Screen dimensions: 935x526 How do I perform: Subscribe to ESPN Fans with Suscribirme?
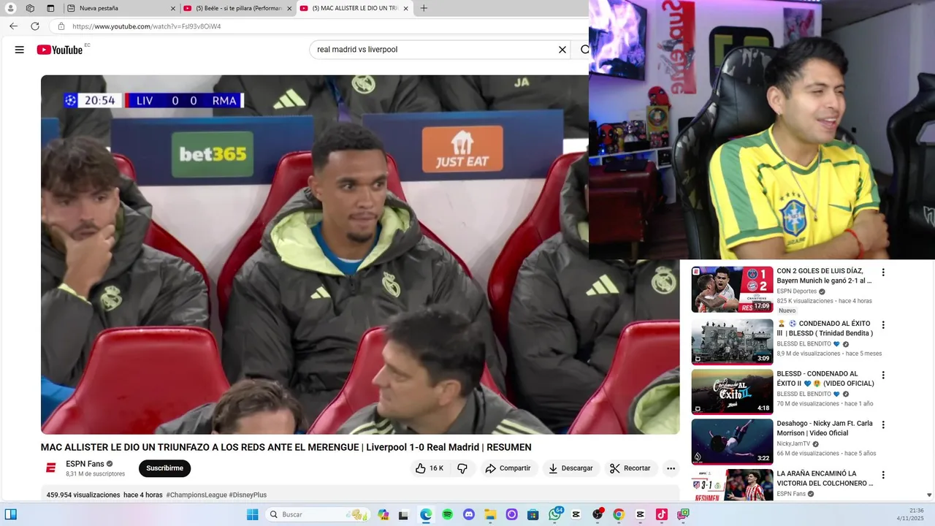pyautogui.click(x=164, y=468)
